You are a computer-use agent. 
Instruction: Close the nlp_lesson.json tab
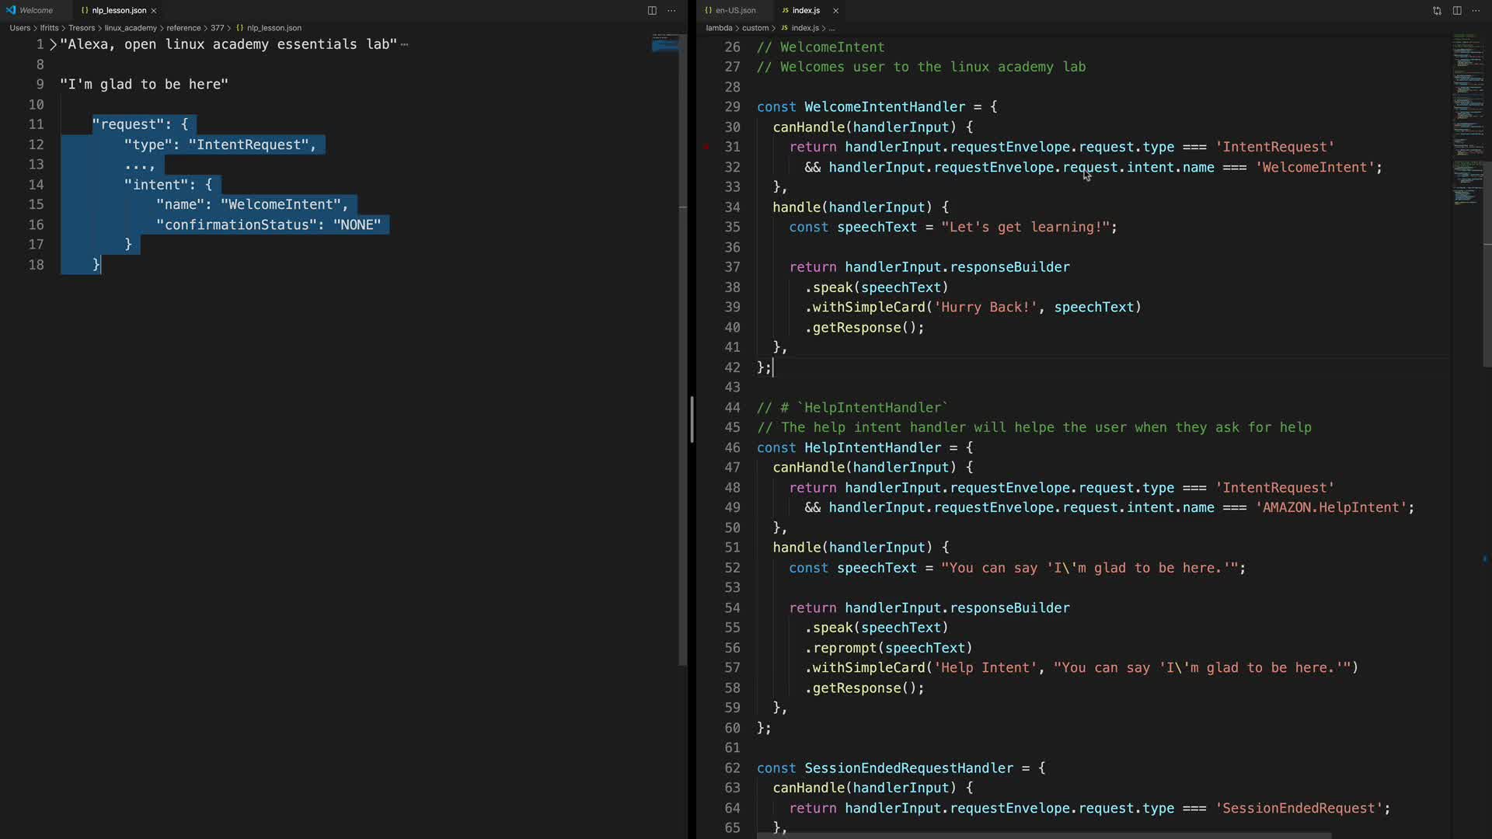point(154,10)
